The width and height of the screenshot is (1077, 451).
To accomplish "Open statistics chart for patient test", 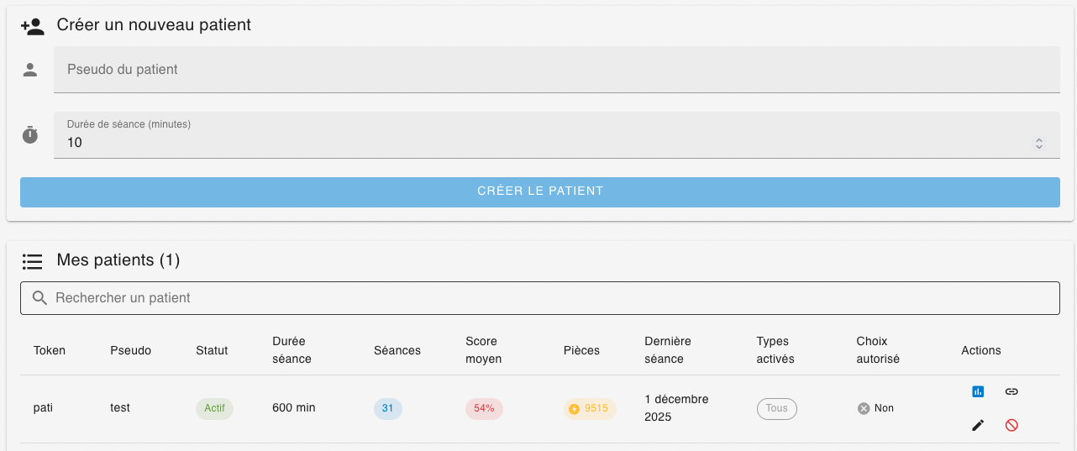I will 978,391.
